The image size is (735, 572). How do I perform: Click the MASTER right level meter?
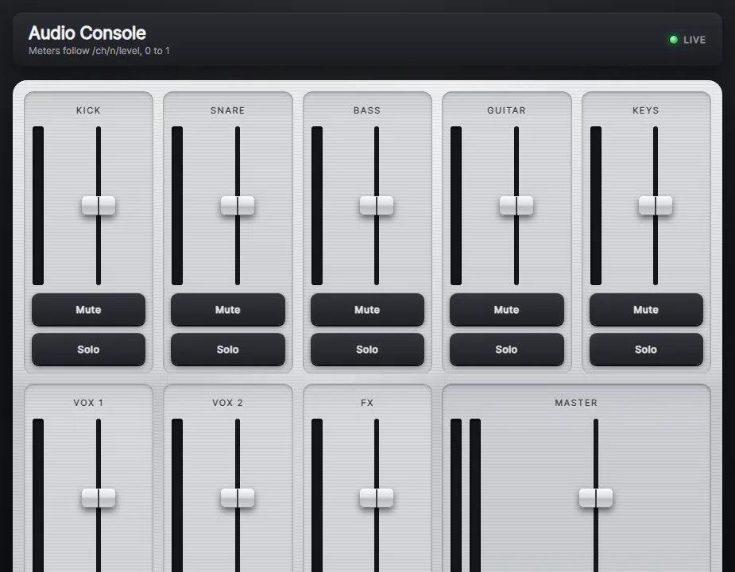[475, 495]
